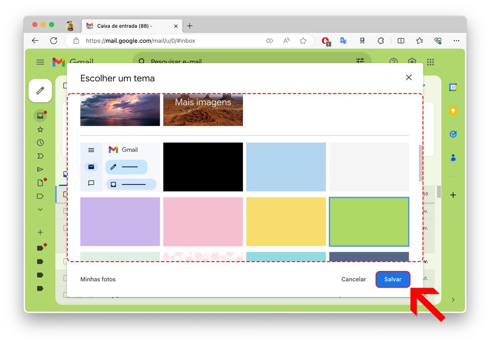Open the read aloud icon
This screenshot has width=490, height=344.
click(x=286, y=41)
